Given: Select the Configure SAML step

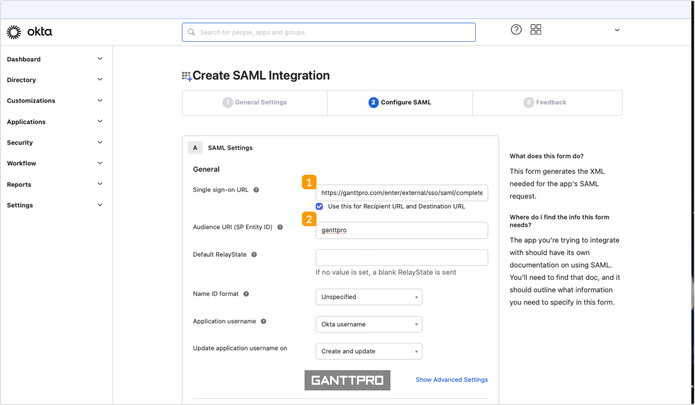Looking at the screenshot, I should (400, 102).
